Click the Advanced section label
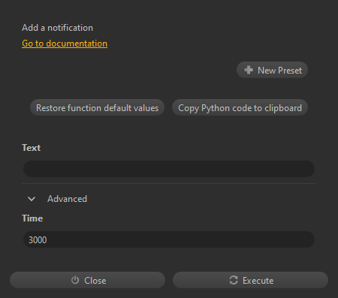The height and width of the screenshot is (298, 338). pyautogui.click(x=67, y=199)
